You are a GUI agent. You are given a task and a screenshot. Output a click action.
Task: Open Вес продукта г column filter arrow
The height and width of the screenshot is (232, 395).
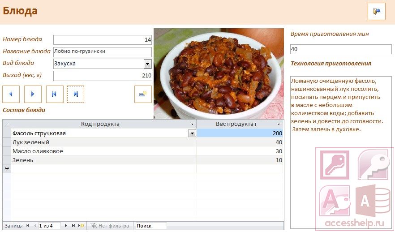tap(279, 124)
